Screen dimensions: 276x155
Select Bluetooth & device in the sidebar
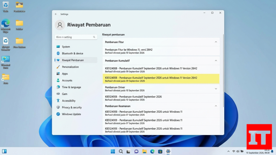(x=76, y=53)
